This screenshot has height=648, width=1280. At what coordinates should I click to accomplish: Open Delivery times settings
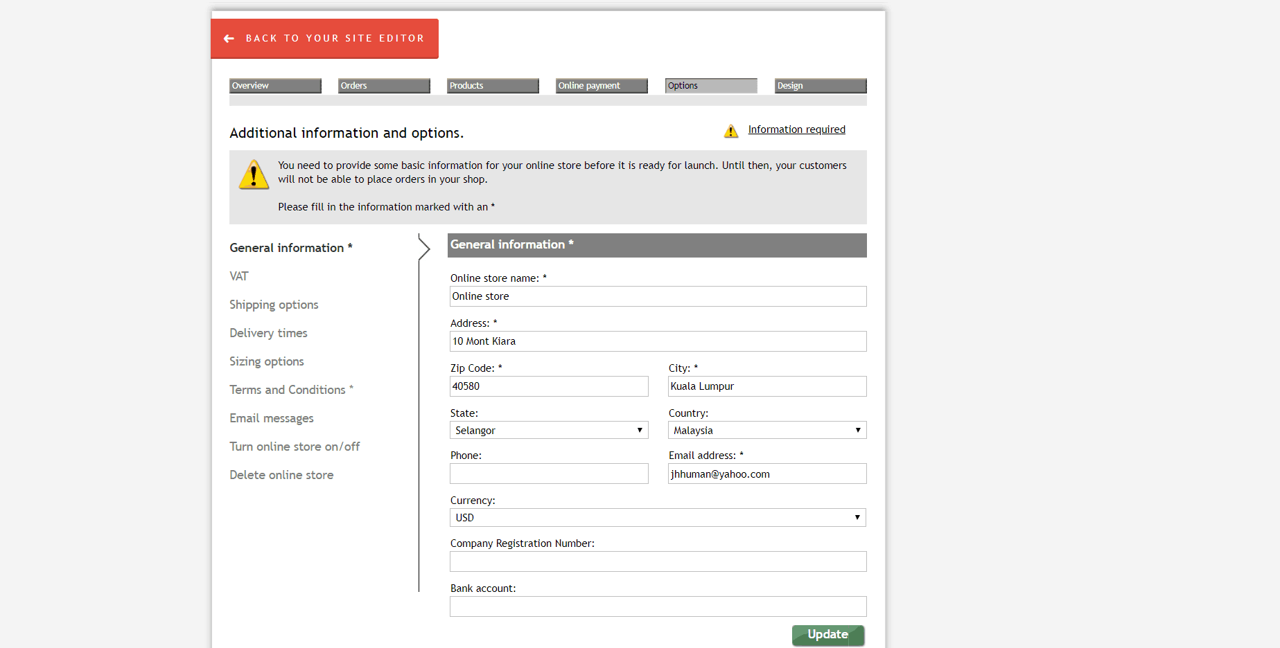coord(268,333)
